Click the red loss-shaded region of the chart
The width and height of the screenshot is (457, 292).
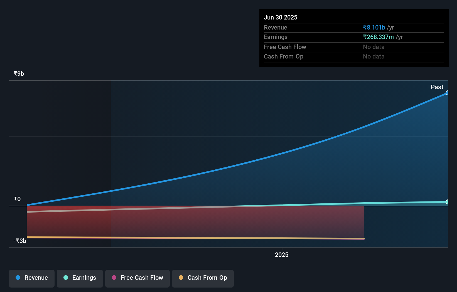[195, 223]
